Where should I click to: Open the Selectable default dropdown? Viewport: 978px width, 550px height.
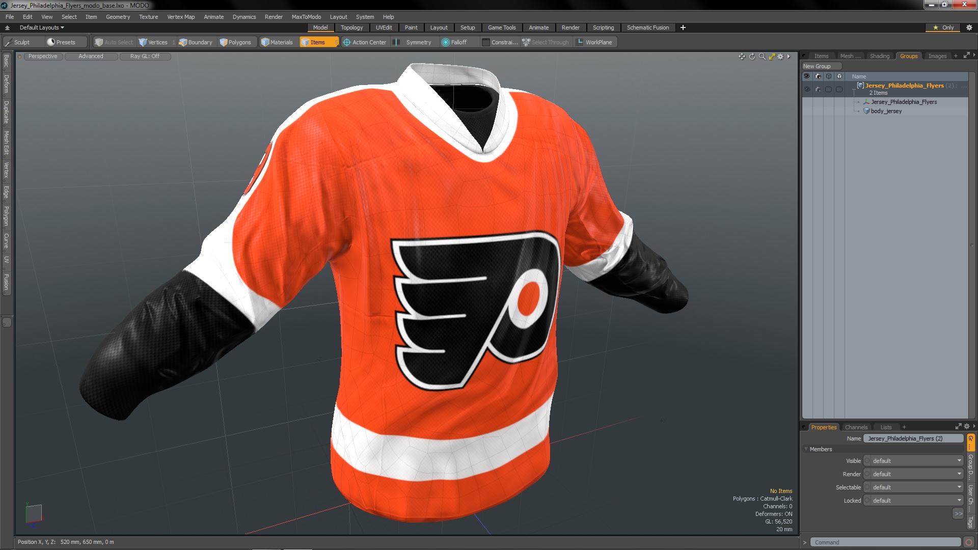point(914,487)
